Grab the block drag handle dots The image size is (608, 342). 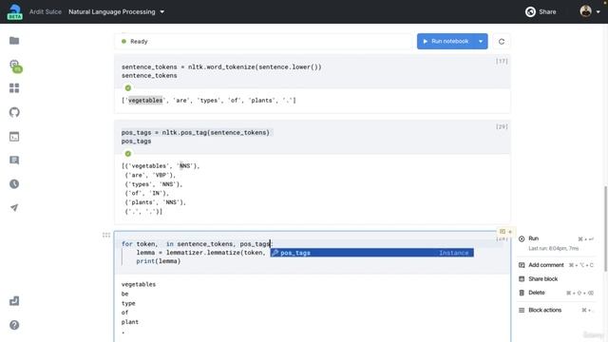(106, 235)
